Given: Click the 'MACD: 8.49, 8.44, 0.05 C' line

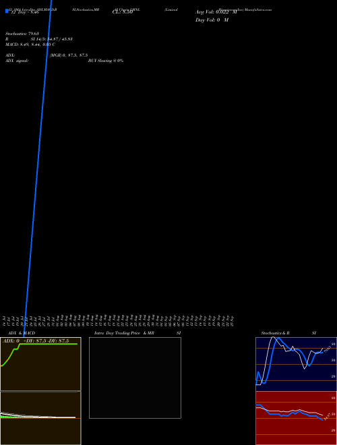Looking at the screenshot, I should click(x=30, y=44).
